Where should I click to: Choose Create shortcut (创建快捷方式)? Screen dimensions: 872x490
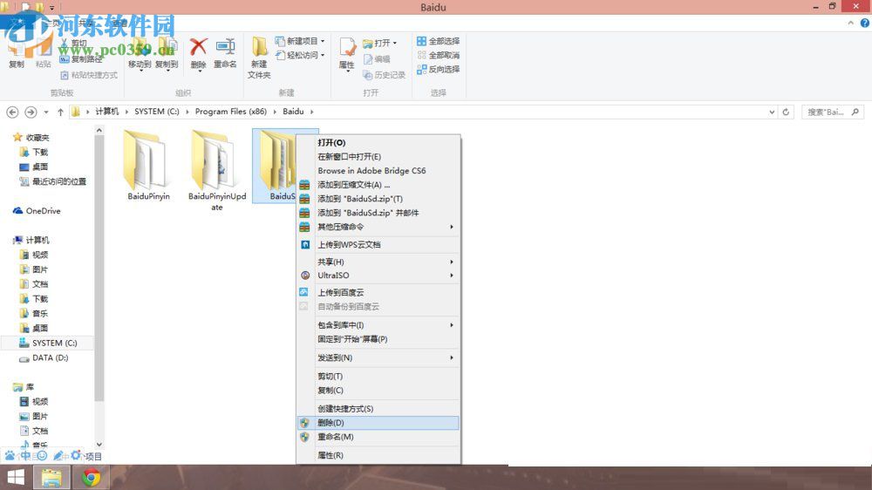(x=378, y=408)
